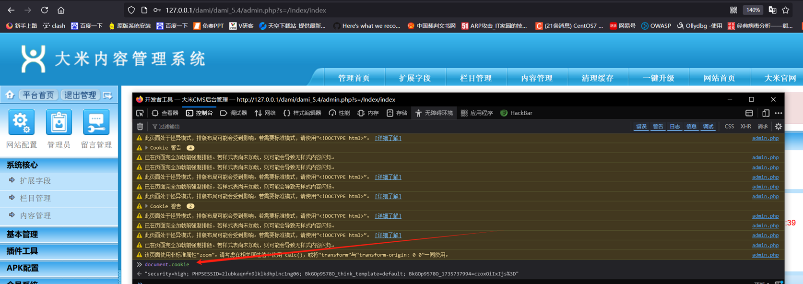The height and width of the screenshot is (284, 803).
Task: Open the 网易号 bookmark
Action: click(622, 26)
